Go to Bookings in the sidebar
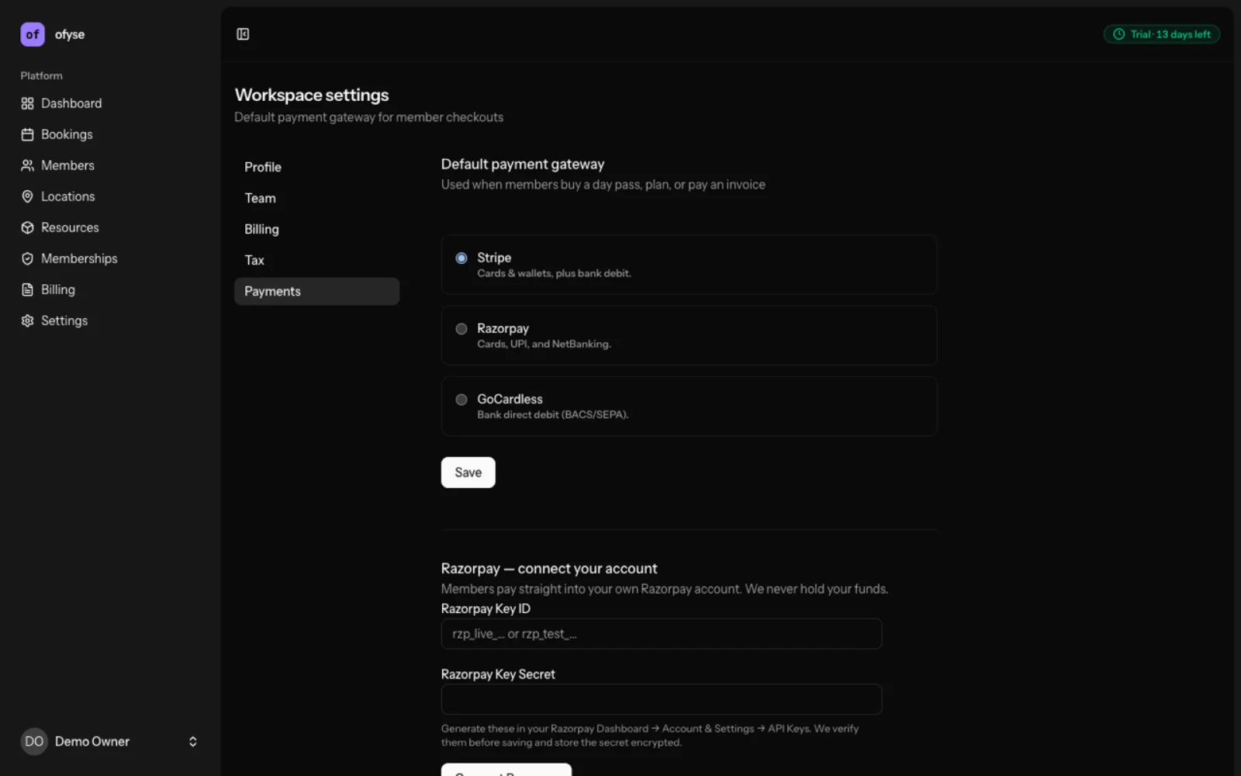Image resolution: width=1241 pixels, height=776 pixels. 67,134
